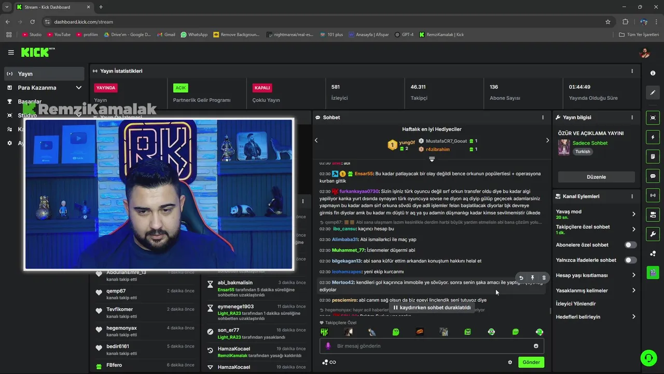Click the clapperboard clip icon in right sidebar
664x374 pixels.
pyautogui.click(x=653, y=272)
